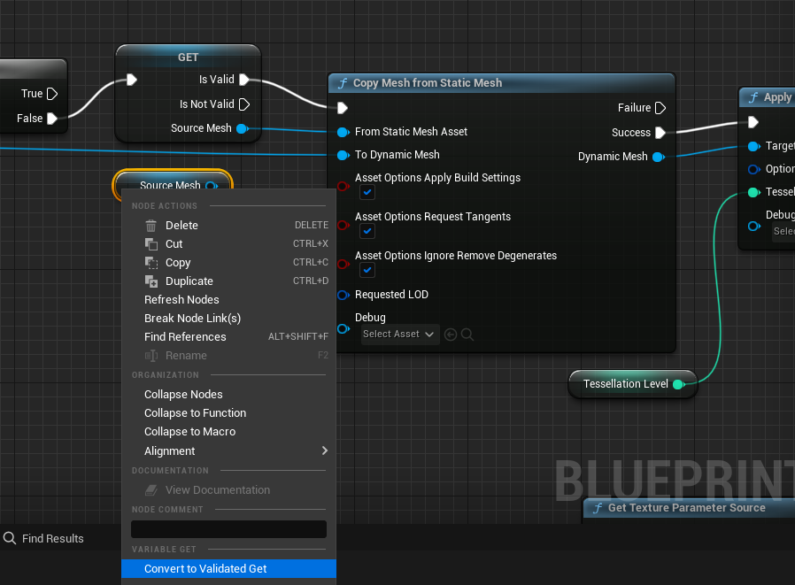Click the Cut icon in context menu
795x585 pixels.
coord(151,244)
